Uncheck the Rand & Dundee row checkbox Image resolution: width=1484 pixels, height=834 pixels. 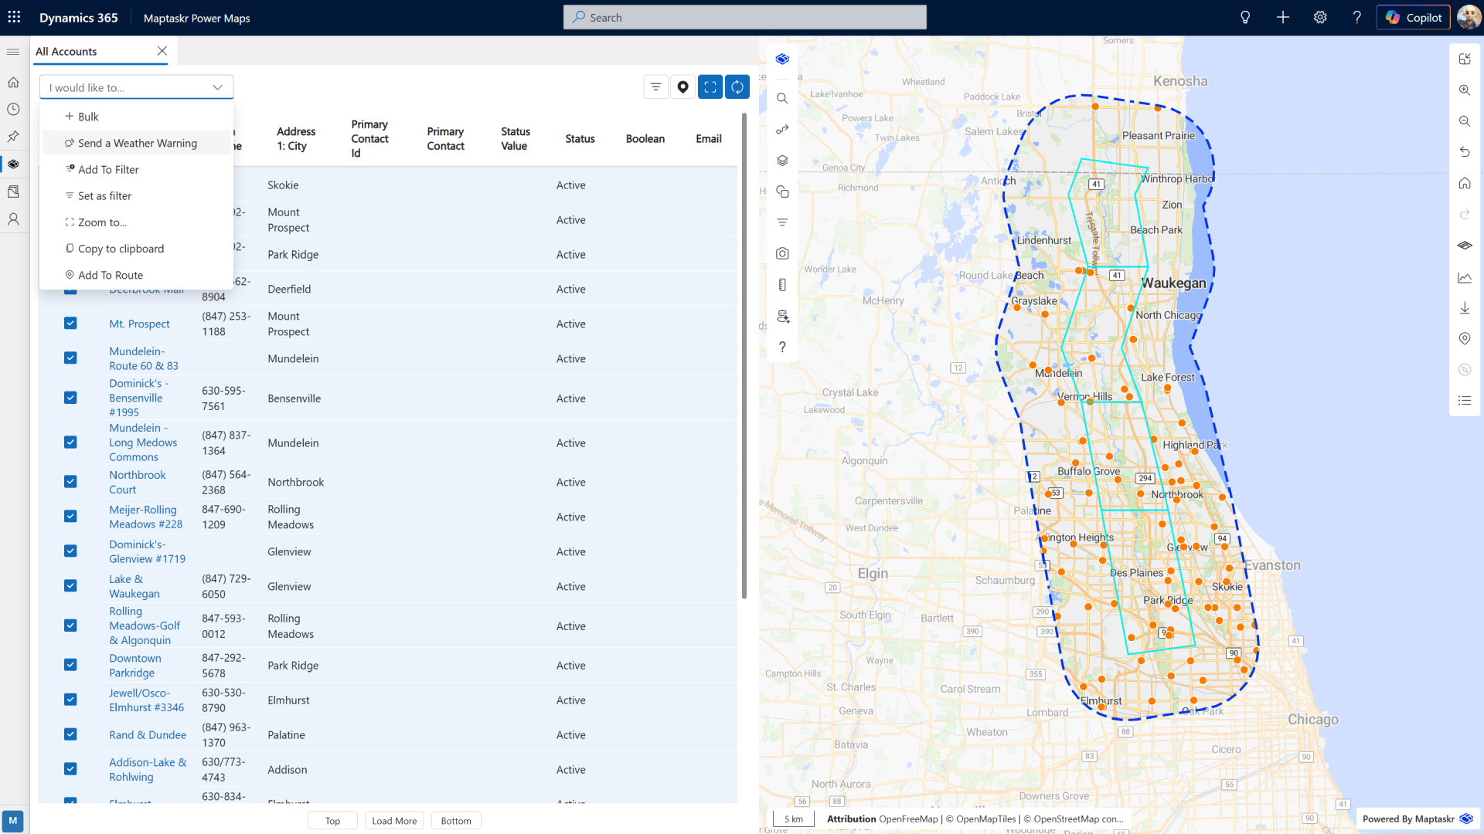pyautogui.click(x=70, y=734)
